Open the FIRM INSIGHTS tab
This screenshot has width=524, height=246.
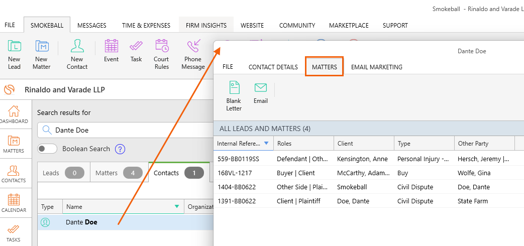[x=206, y=26]
